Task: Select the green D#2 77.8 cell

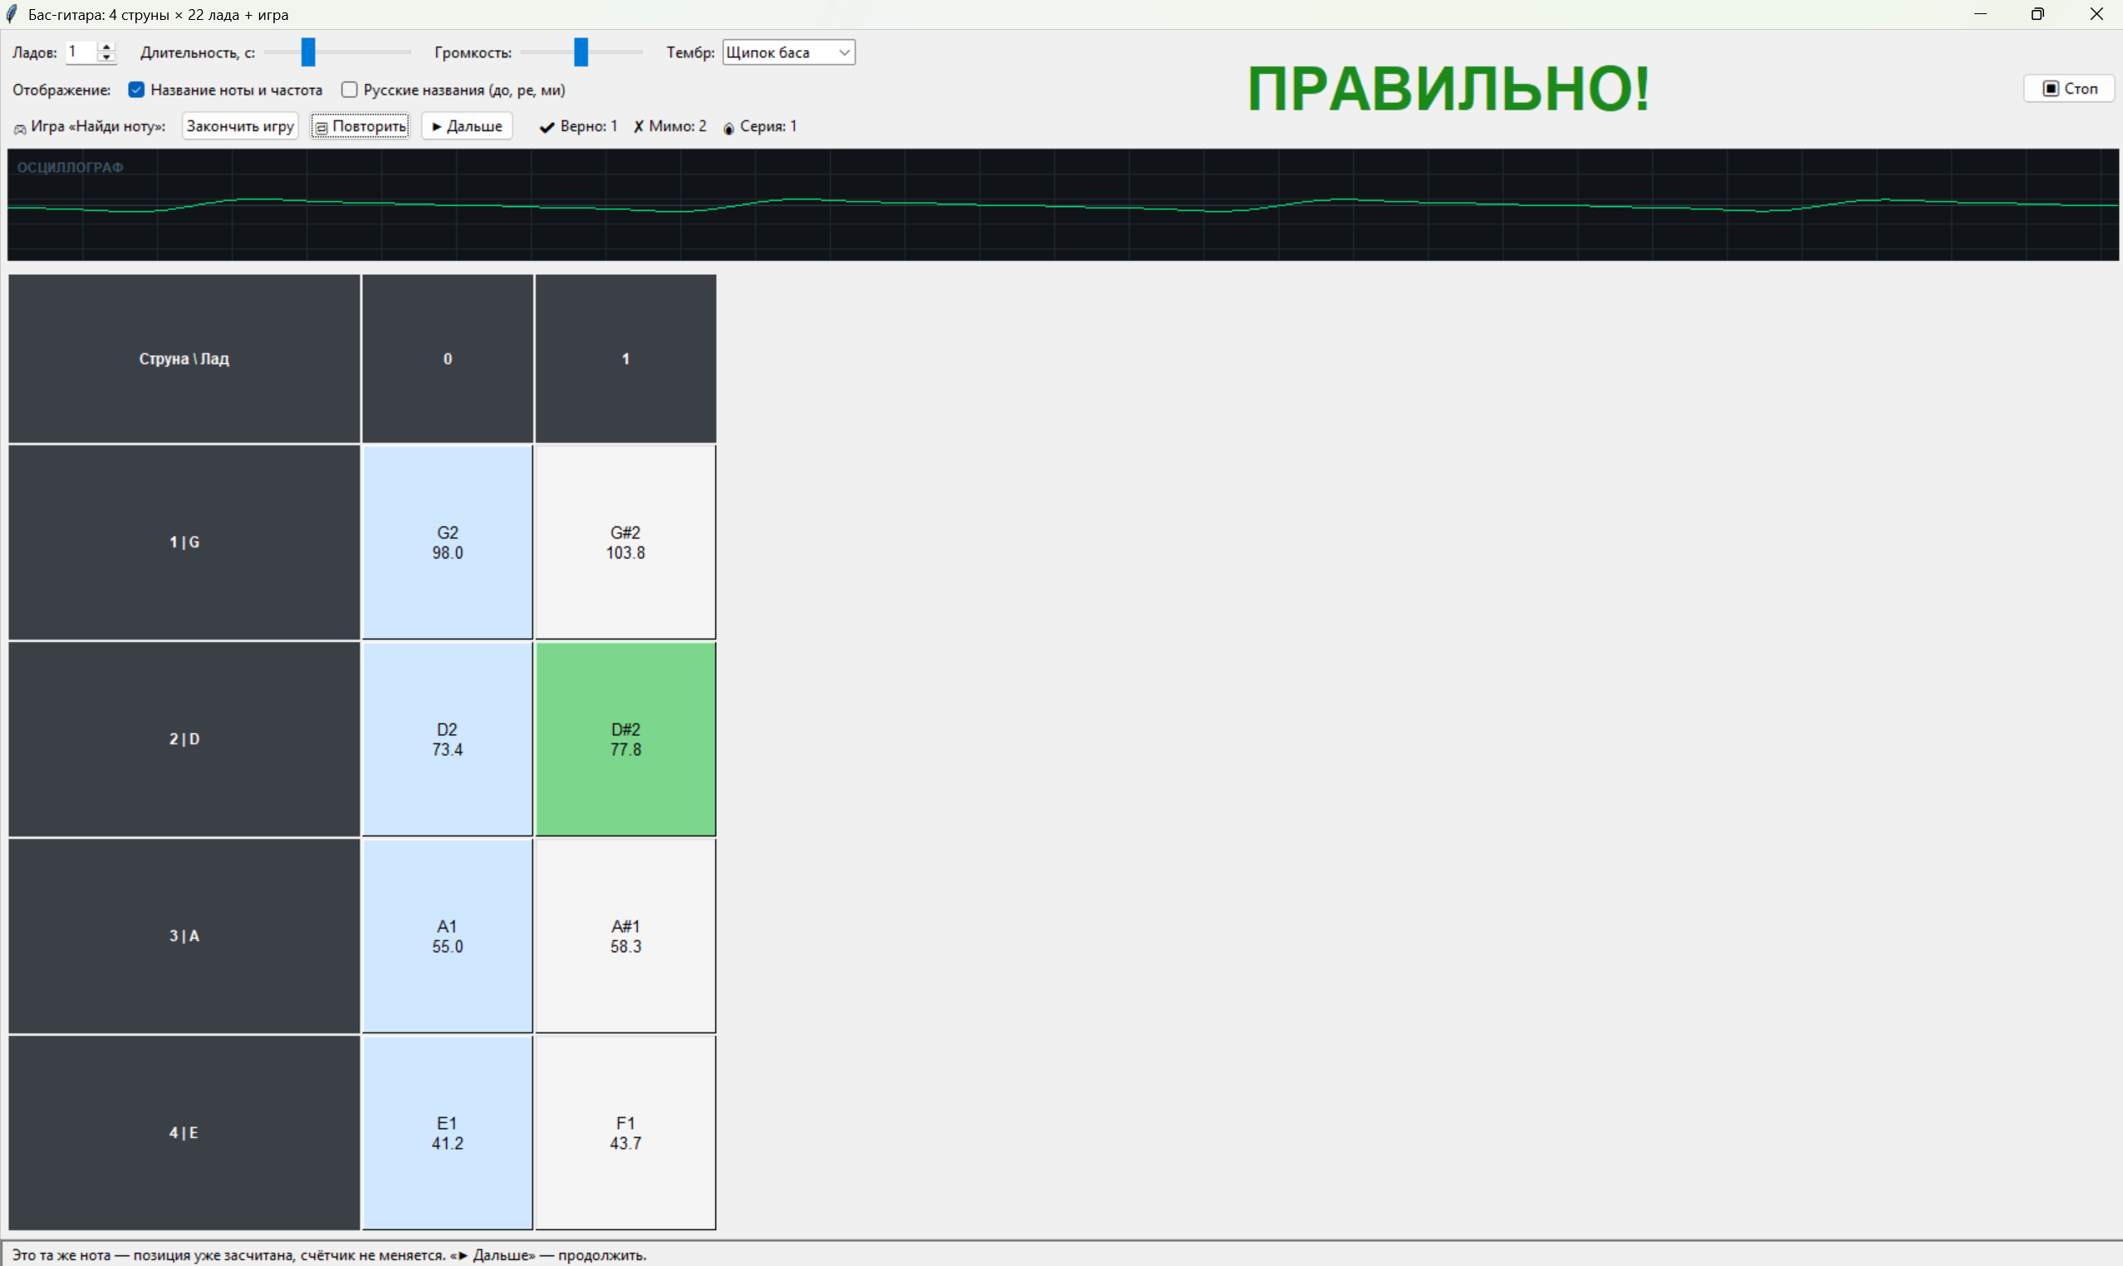Action: 625,739
